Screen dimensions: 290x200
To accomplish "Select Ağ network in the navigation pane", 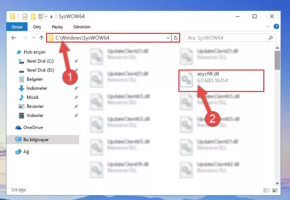I will [x=26, y=152].
